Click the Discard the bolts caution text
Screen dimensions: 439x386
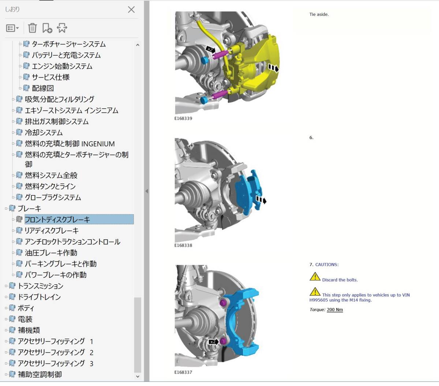[x=340, y=280]
